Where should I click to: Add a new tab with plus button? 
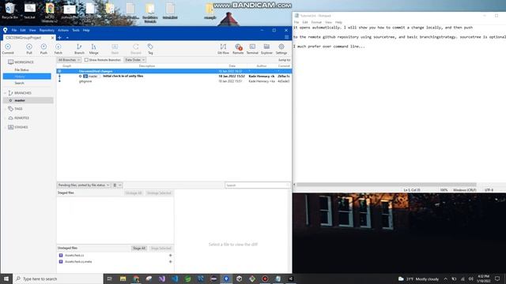coord(60,38)
